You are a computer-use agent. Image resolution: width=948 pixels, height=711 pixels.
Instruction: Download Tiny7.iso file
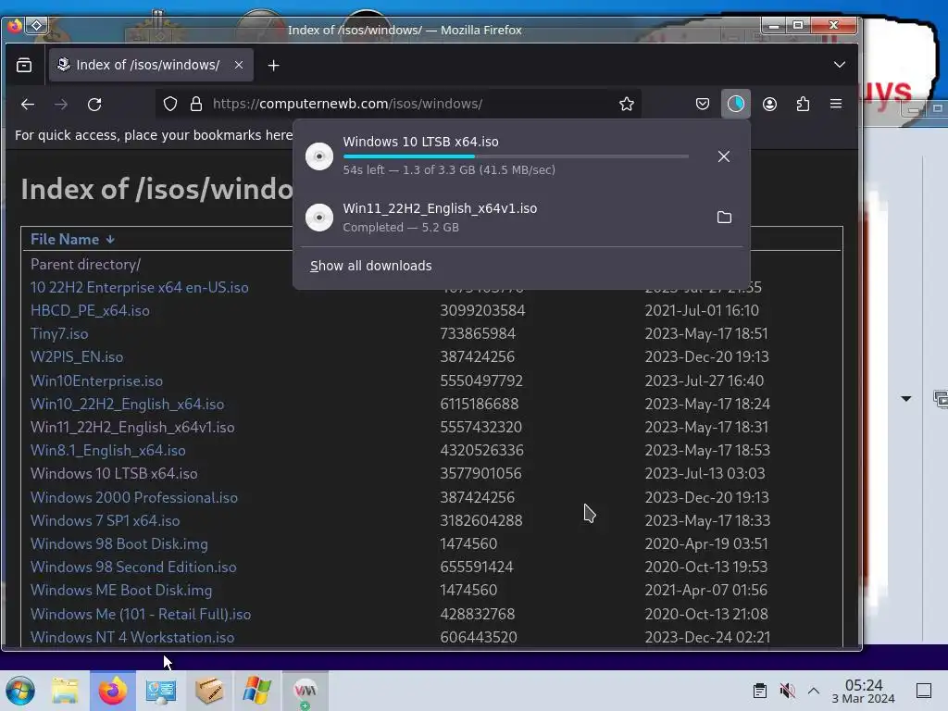pyautogui.click(x=59, y=333)
